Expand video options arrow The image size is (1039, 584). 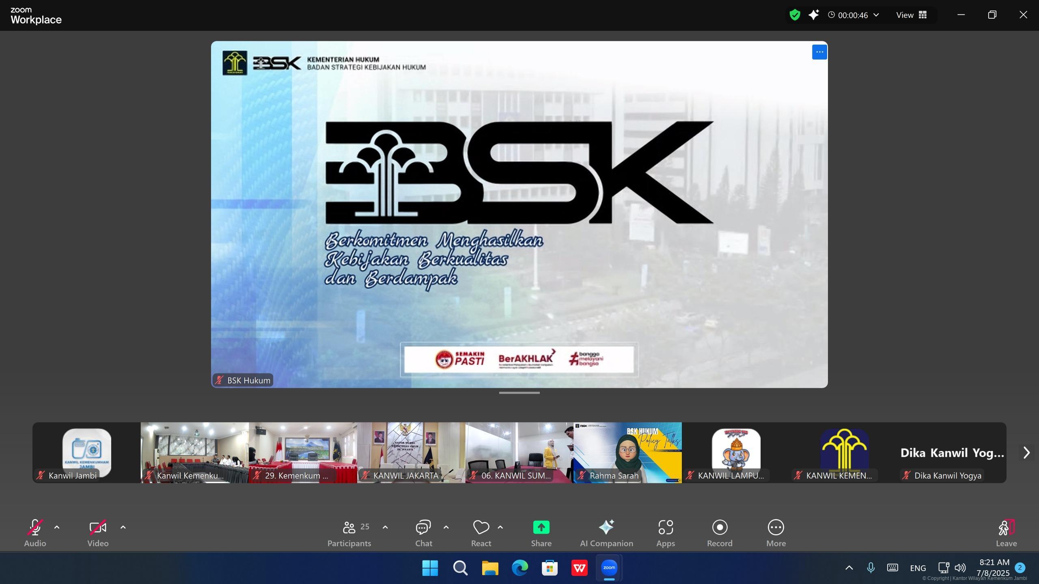(123, 527)
